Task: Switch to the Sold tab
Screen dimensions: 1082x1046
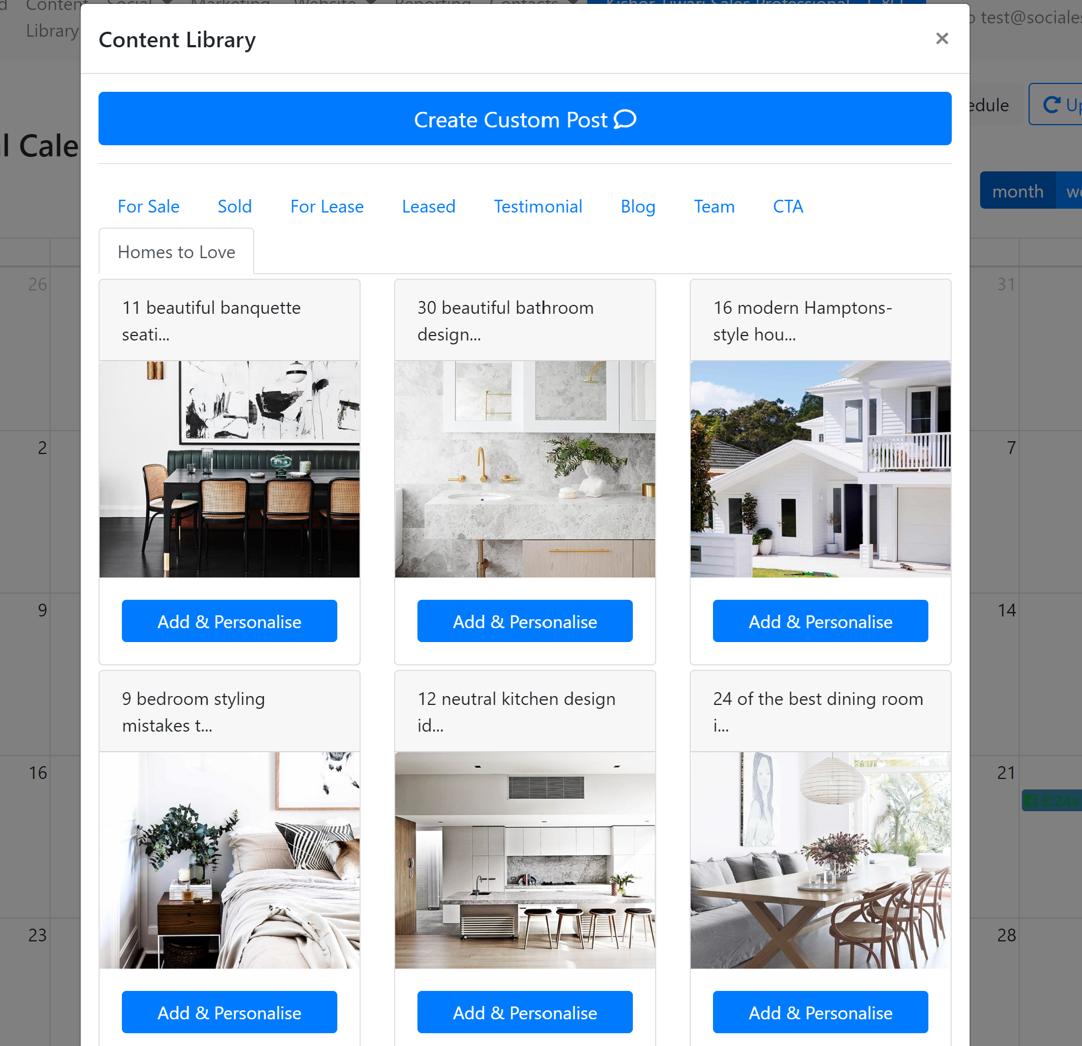Action: coord(234,206)
